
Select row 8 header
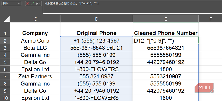[5, 83]
